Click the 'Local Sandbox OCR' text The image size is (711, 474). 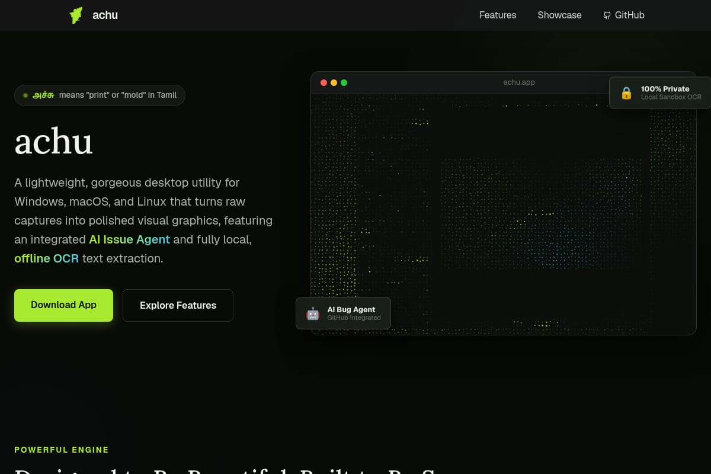(671, 97)
